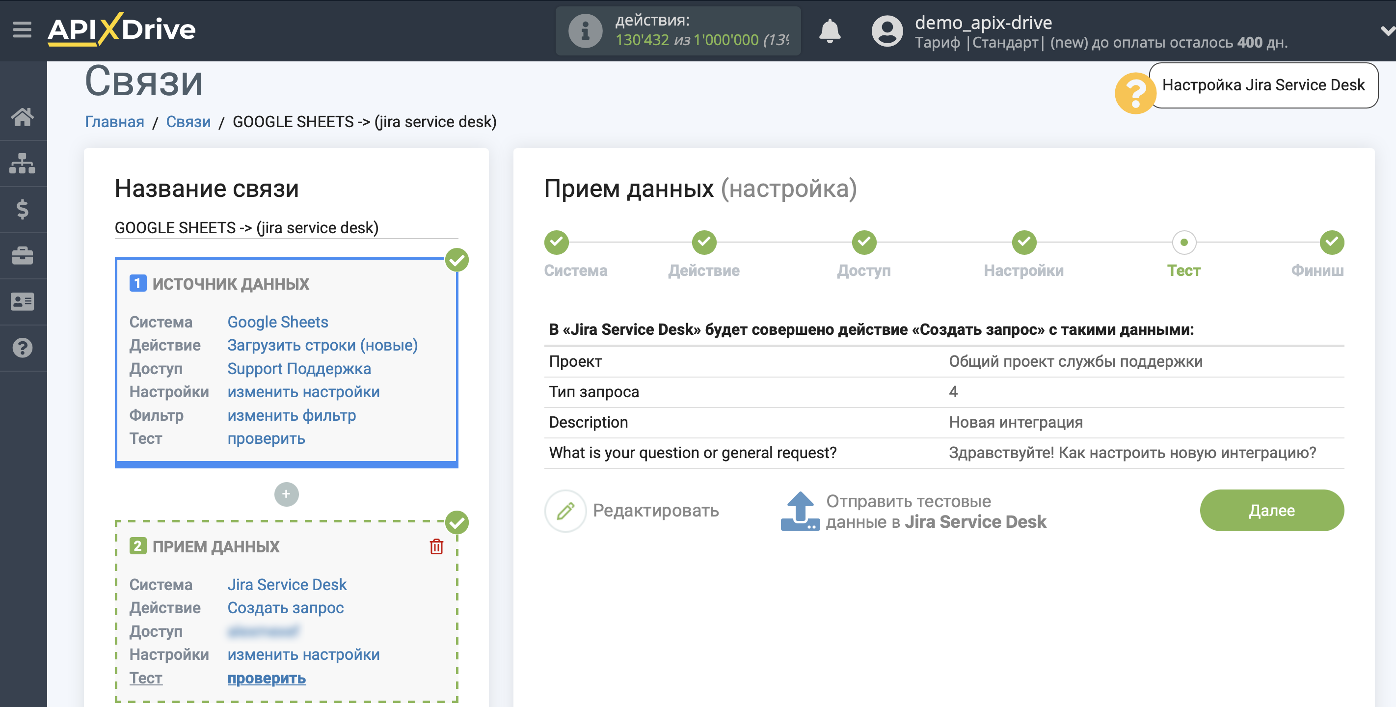
Task: Go to Система step
Action: pos(557,243)
